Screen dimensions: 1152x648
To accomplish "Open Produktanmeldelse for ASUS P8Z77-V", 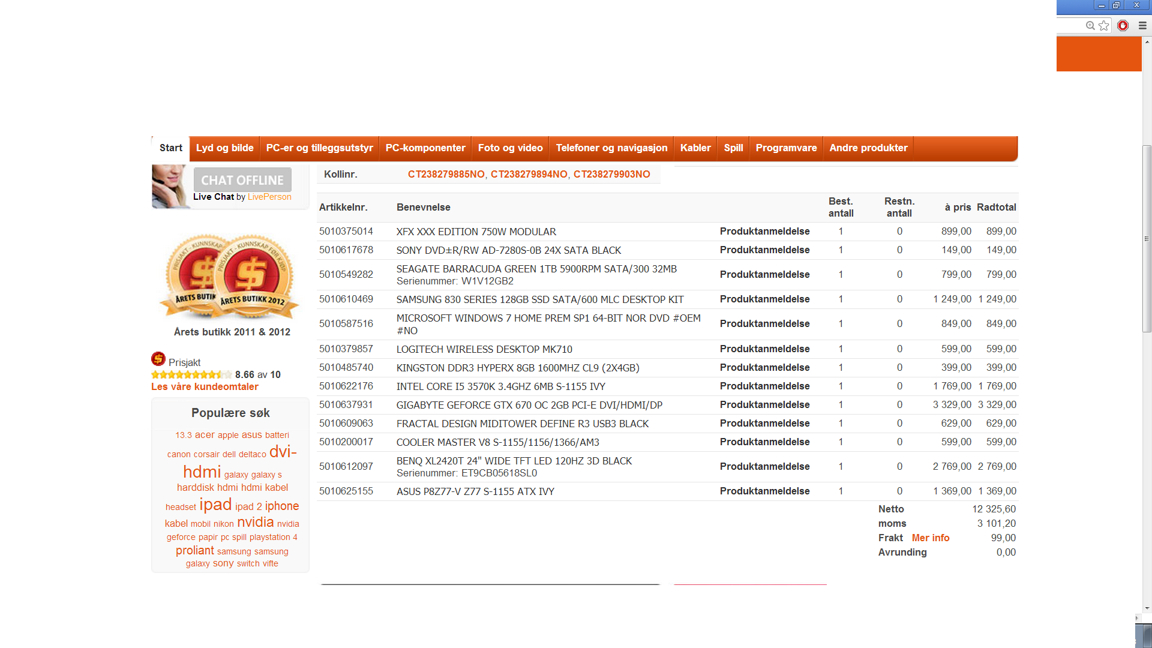I will click(x=765, y=491).
